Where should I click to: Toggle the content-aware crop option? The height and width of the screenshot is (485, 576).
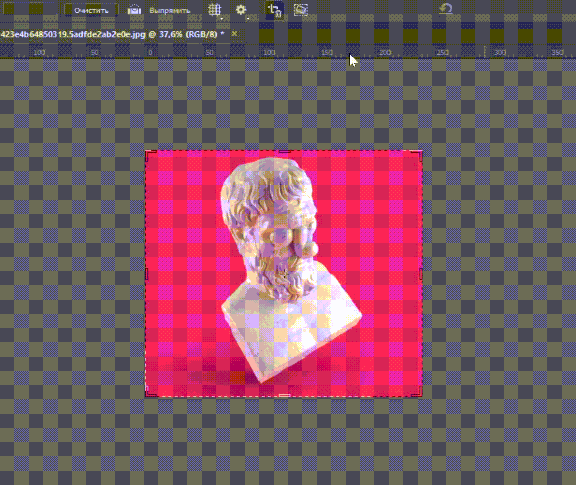pyautogui.click(x=300, y=10)
